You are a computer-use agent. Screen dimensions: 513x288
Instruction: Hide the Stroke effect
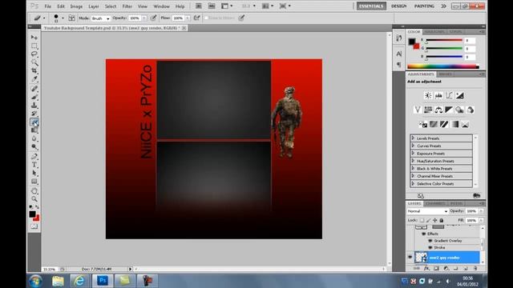click(x=430, y=247)
